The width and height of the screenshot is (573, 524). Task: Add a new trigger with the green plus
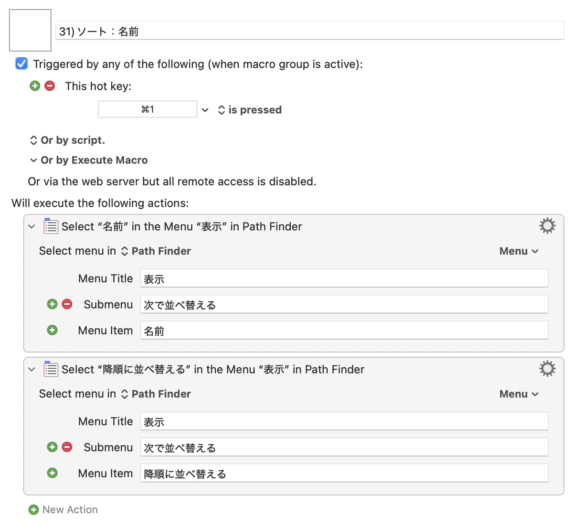[x=35, y=86]
